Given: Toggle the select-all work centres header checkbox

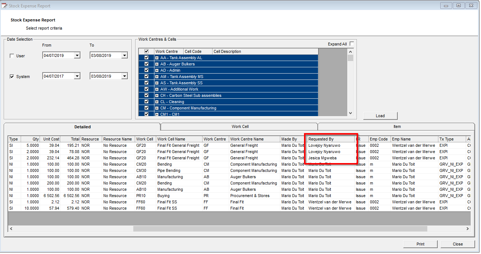Looking at the screenshot, I should coord(147,51).
